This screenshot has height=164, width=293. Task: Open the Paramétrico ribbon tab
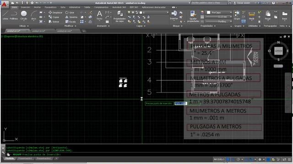[50, 7]
